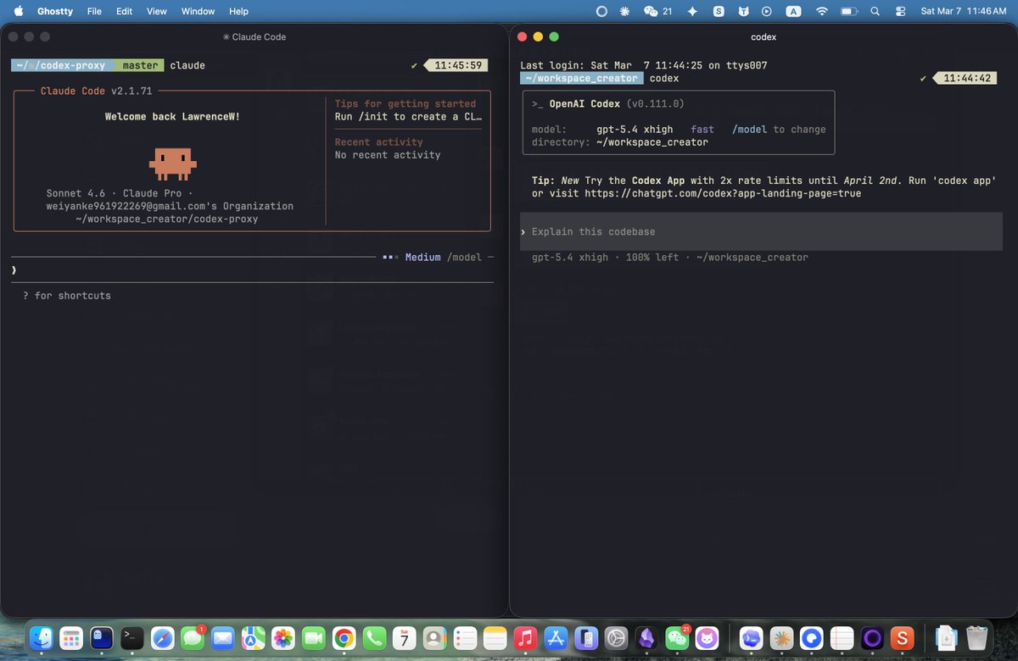Click the Sat Mar 7 menu bar clock
1018x661 pixels.
963,11
